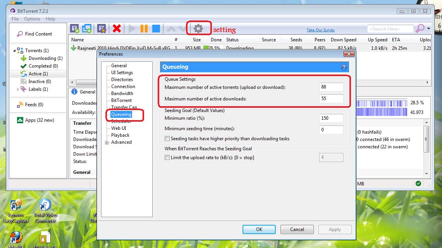Open the Options menu
Viewport: 442px width, 248px height.
32,19
